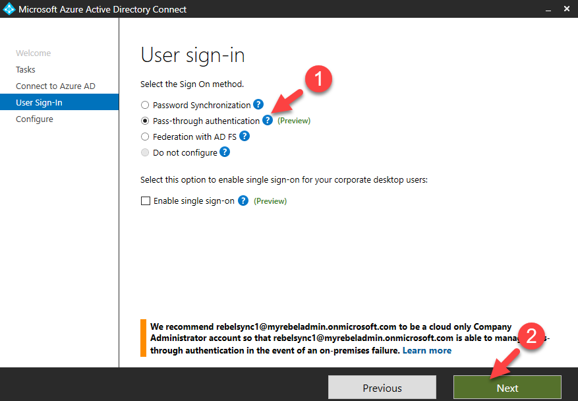This screenshot has width=578, height=401.
Task: Click the Next button
Action: pyautogui.click(x=507, y=387)
